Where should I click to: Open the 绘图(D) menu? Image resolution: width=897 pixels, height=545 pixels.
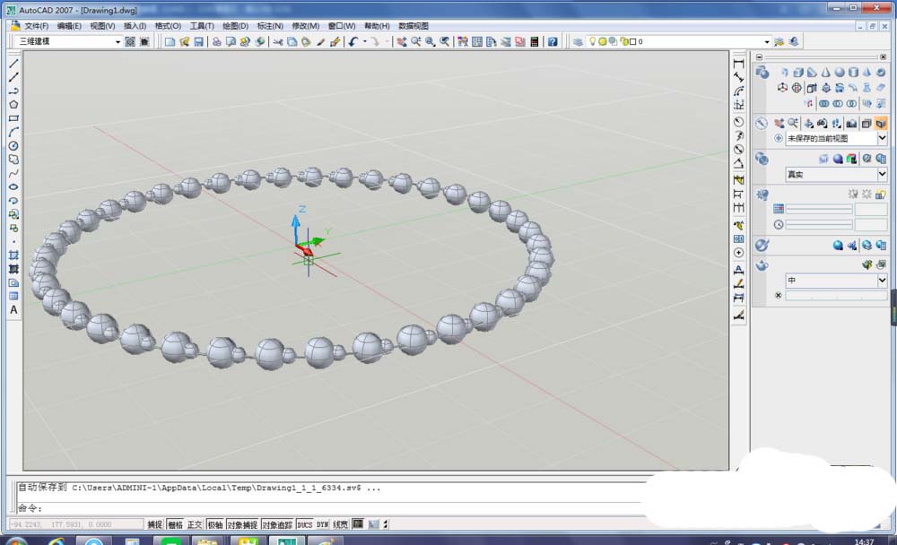[x=234, y=26]
